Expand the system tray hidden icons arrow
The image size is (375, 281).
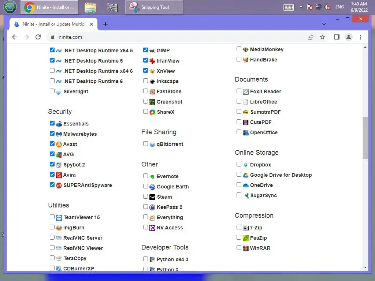click(301, 7)
